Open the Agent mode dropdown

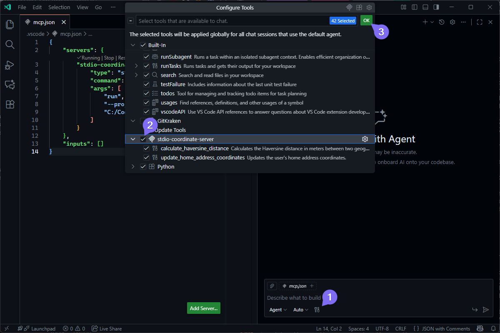pos(276,309)
